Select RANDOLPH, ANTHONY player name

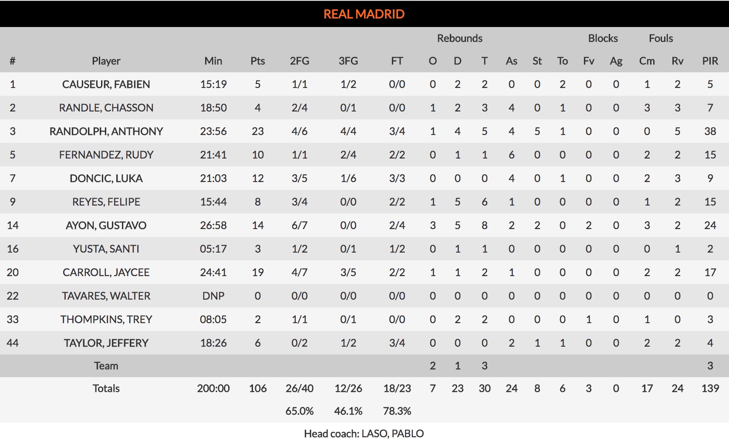point(106,131)
